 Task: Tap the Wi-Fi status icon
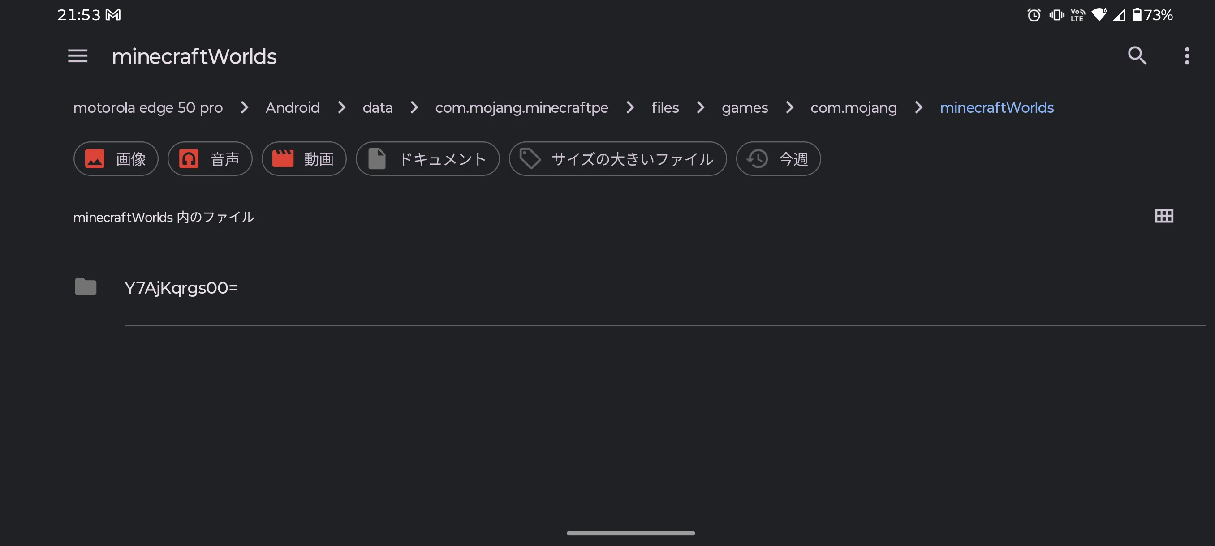click(1099, 15)
